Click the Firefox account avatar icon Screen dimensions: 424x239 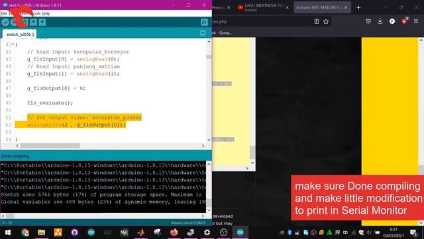pos(392,21)
